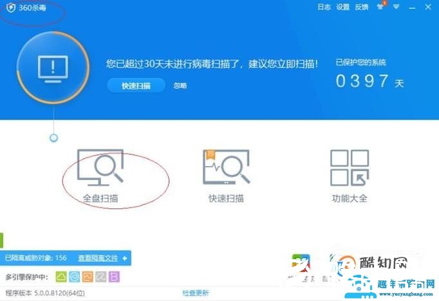Click the monitor warning status icon
The height and width of the screenshot is (301, 439).
point(53,68)
